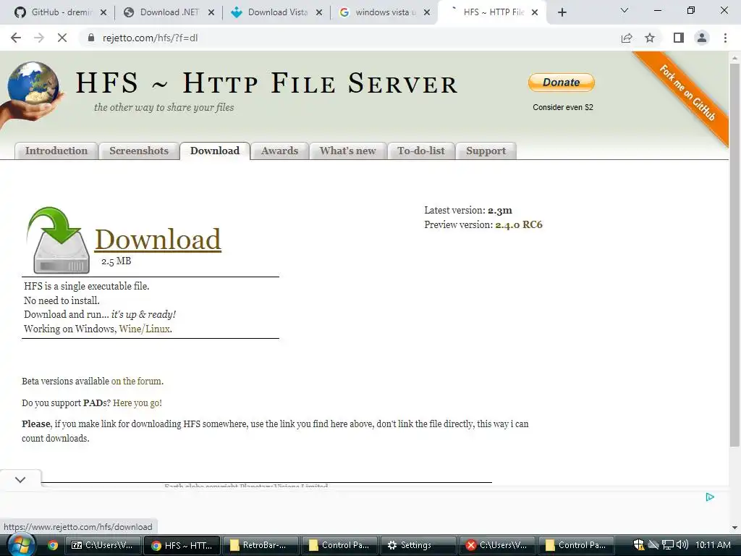Open the Awards page tab
The height and width of the screenshot is (556, 741).
point(280,151)
